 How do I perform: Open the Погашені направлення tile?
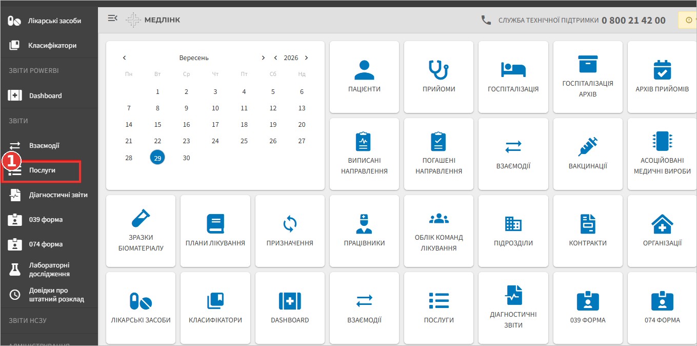click(439, 154)
